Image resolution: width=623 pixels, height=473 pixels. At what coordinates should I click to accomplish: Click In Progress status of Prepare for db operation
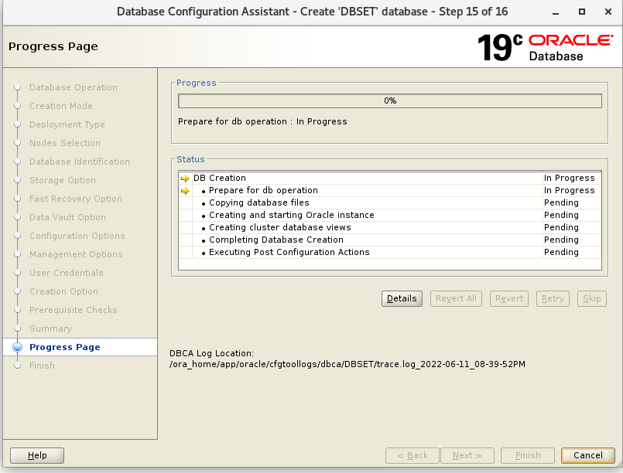(x=570, y=190)
